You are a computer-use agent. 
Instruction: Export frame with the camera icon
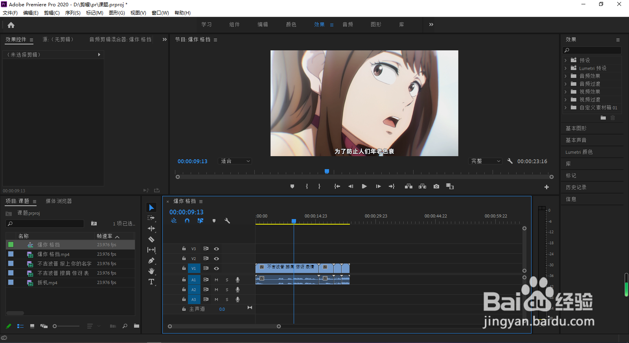[436, 186]
